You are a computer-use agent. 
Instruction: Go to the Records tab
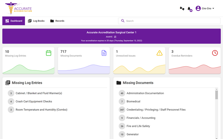[57, 21]
